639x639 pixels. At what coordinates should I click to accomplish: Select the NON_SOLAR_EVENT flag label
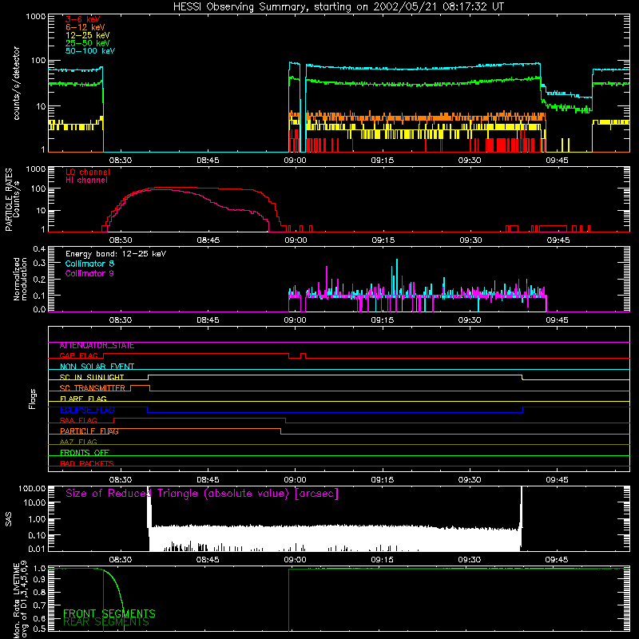[97, 367]
